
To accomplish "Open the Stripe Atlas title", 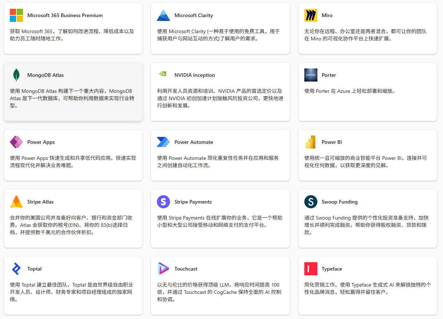I will (40, 202).
